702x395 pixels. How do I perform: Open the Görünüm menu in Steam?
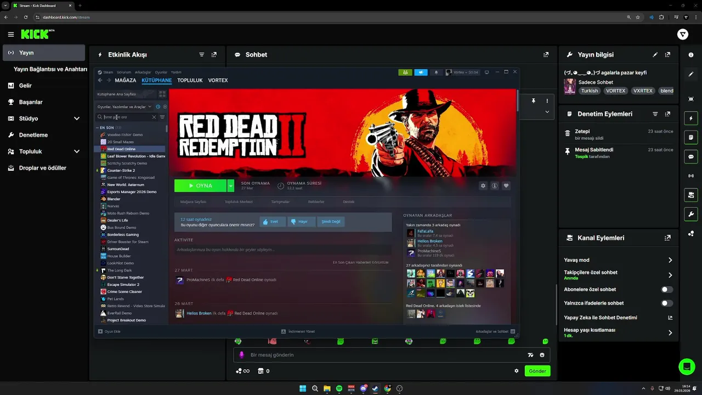point(124,72)
